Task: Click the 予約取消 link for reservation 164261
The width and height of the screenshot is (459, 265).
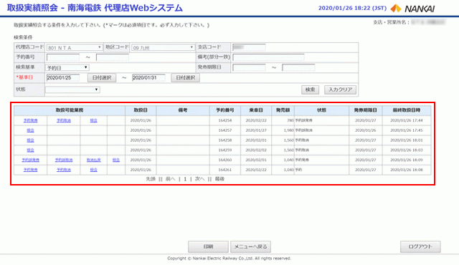Action: 64,170
